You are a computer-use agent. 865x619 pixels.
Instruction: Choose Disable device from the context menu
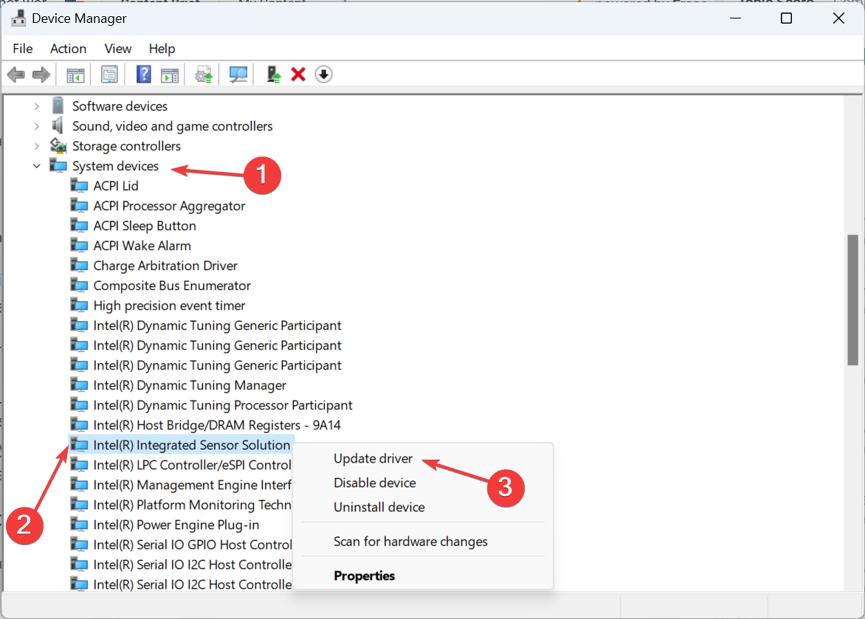pyautogui.click(x=375, y=483)
